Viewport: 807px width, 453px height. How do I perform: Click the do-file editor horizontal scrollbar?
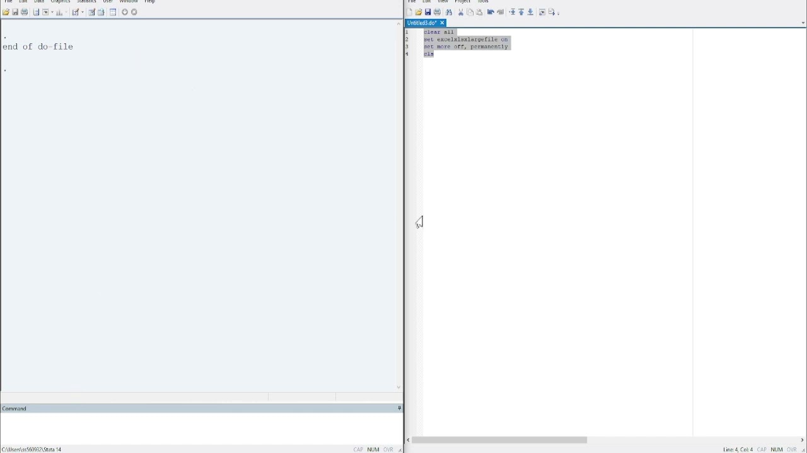pos(499,440)
